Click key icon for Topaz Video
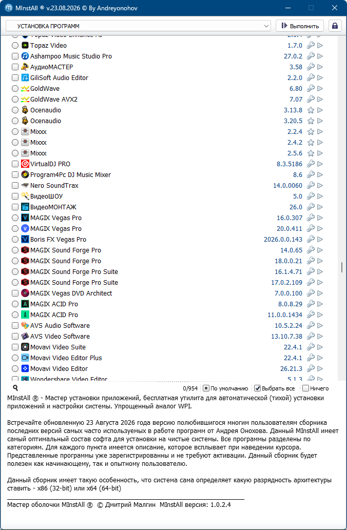This screenshot has height=530, width=347. [x=311, y=45]
